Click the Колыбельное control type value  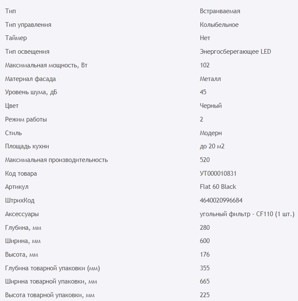(x=219, y=25)
